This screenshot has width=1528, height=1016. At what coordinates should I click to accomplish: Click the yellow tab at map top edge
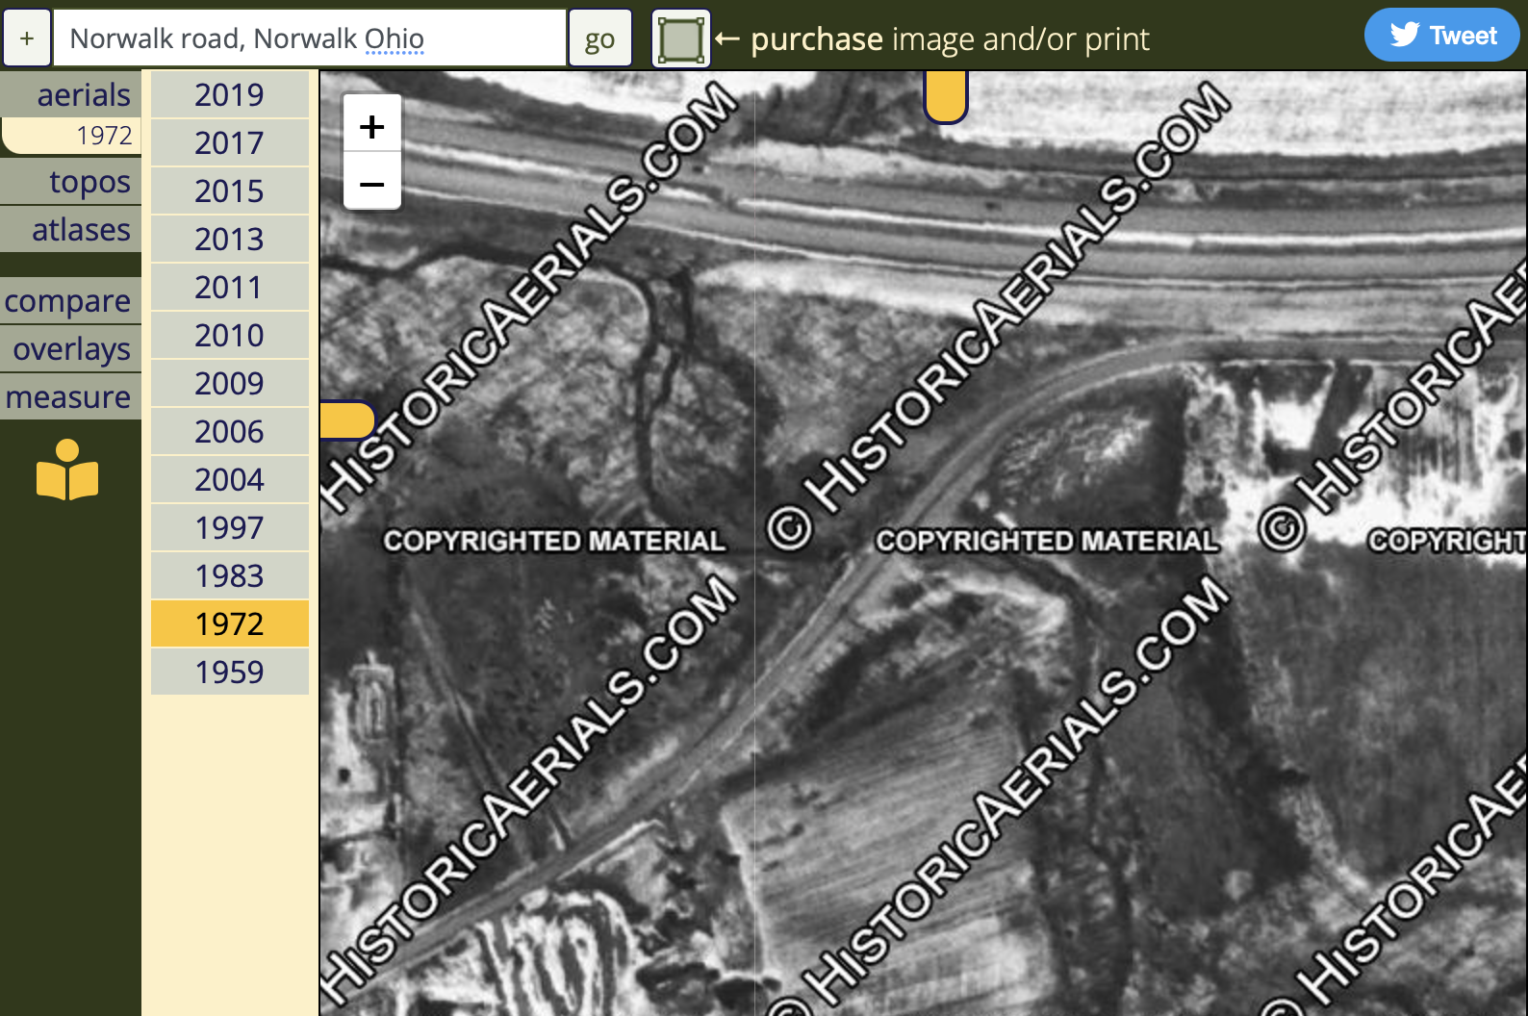point(946,96)
